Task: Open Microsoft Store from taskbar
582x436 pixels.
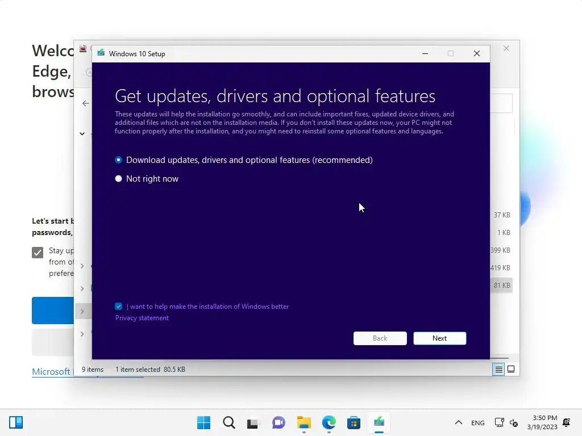Action: 354,422
